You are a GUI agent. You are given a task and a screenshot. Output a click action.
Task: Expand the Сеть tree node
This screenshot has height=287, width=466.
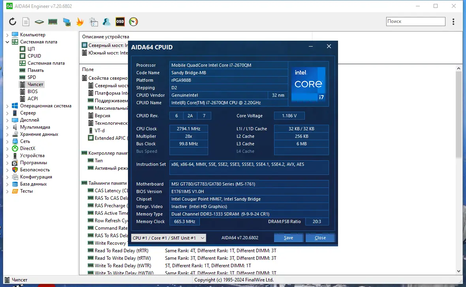point(8,141)
